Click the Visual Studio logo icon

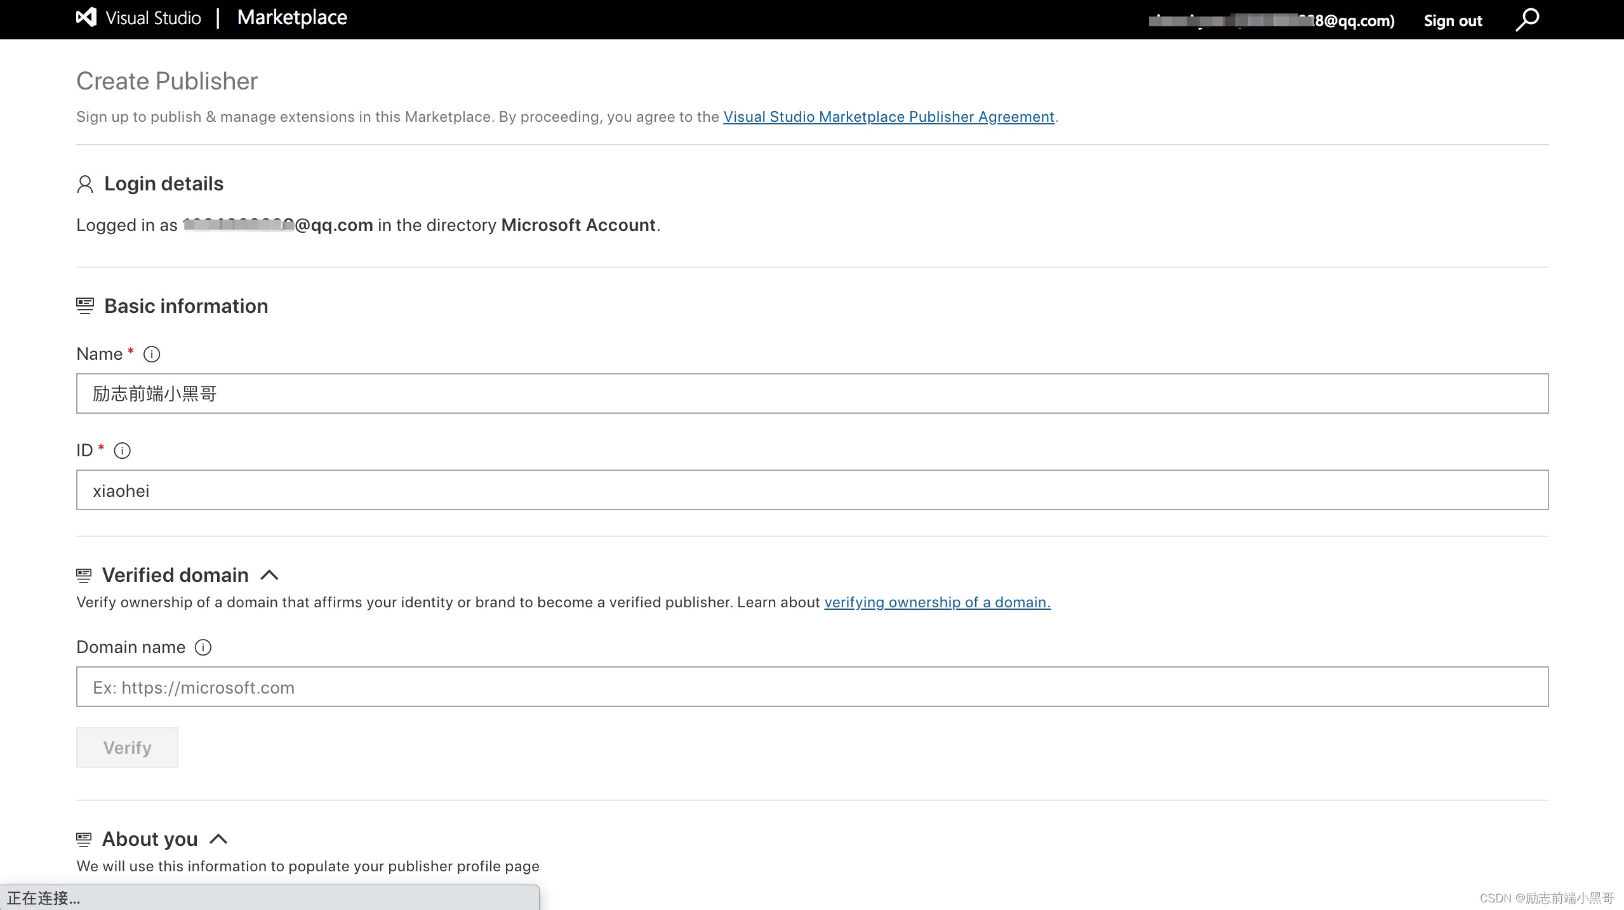point(86,18)
